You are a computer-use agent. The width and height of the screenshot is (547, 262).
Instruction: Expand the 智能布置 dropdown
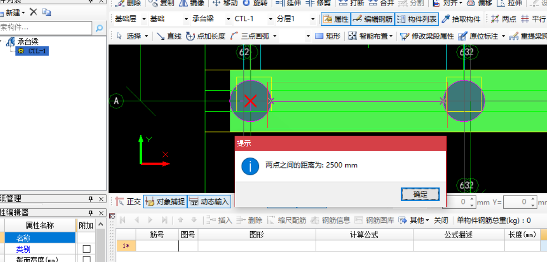pos(391,36)
